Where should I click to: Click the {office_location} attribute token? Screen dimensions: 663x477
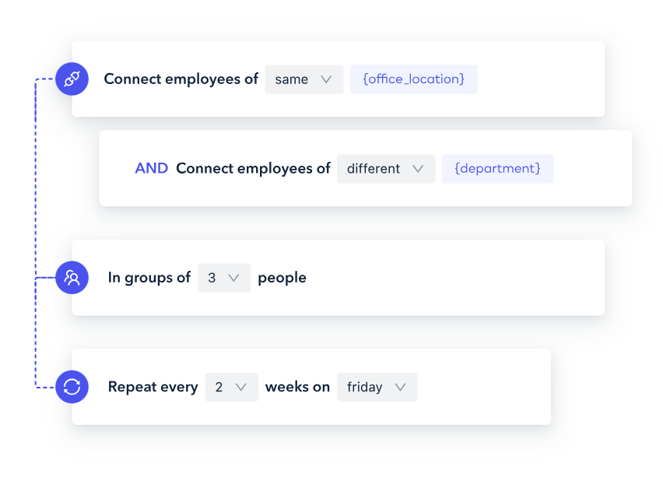tap(413, 79)
